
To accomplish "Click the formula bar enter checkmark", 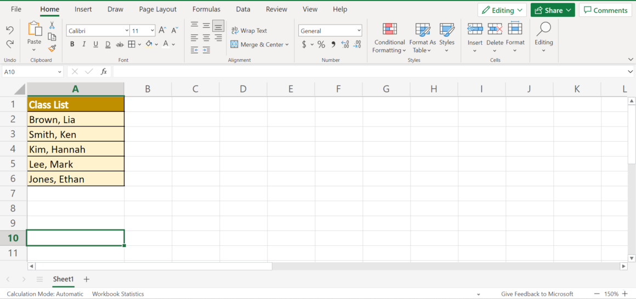I will [x=89, y=72].
